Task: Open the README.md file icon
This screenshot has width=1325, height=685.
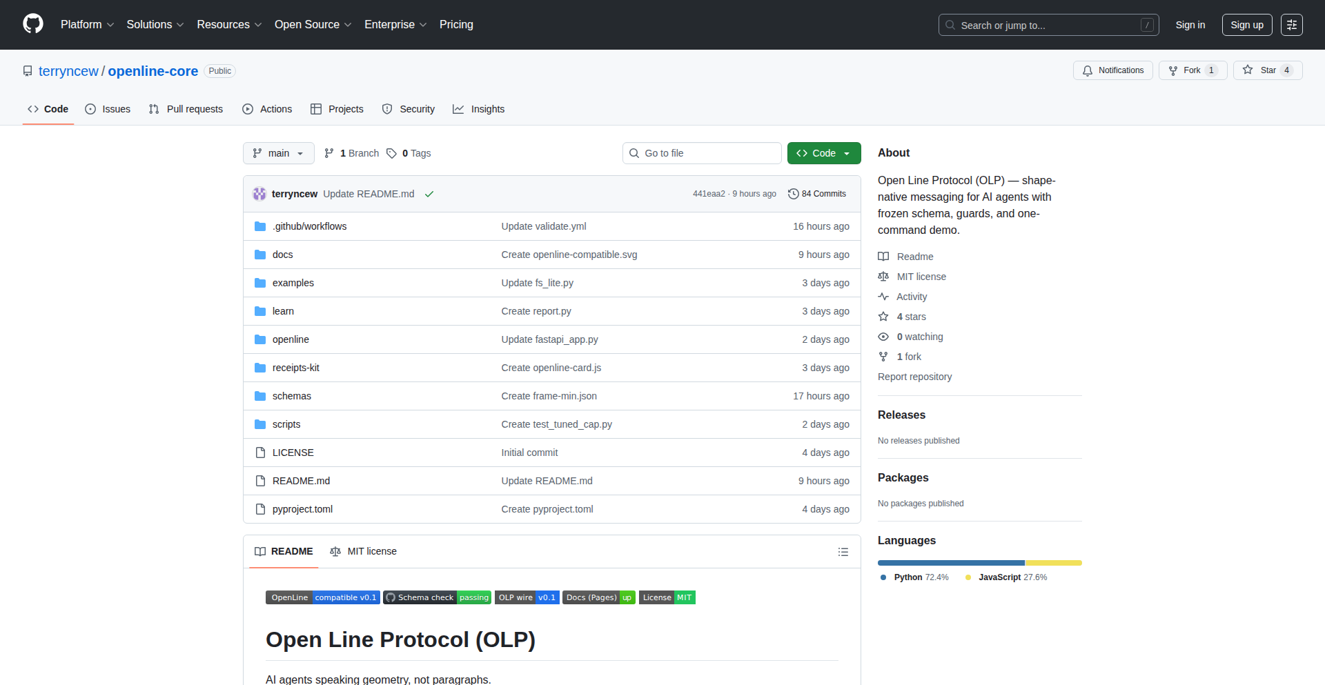Action: [260, 481]
